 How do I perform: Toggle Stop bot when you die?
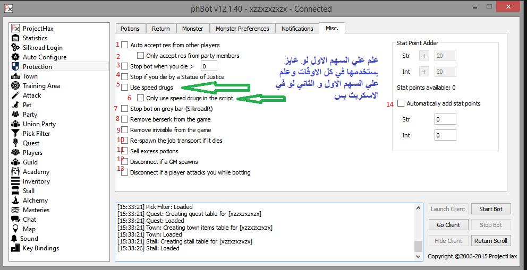[x=125, y=66]
